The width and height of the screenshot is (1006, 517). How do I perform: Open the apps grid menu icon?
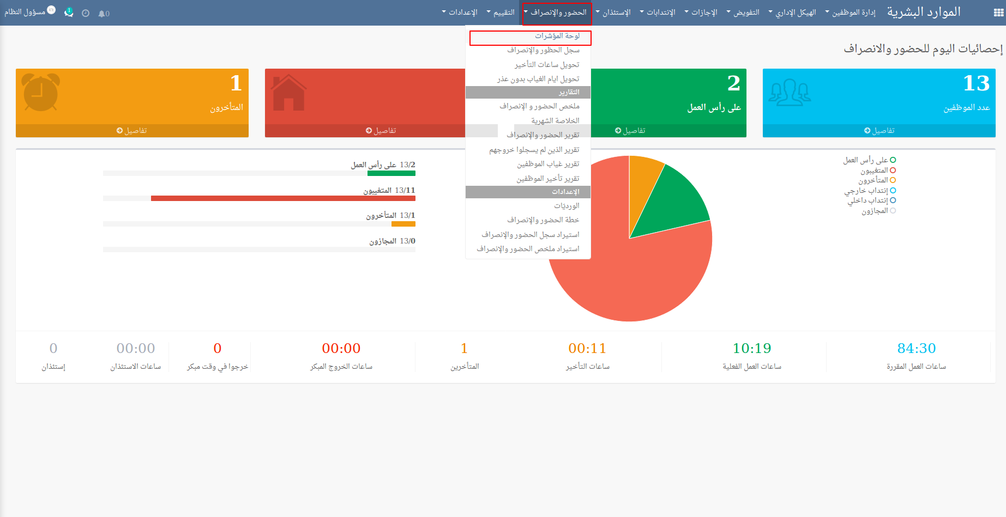coord(998,13)
